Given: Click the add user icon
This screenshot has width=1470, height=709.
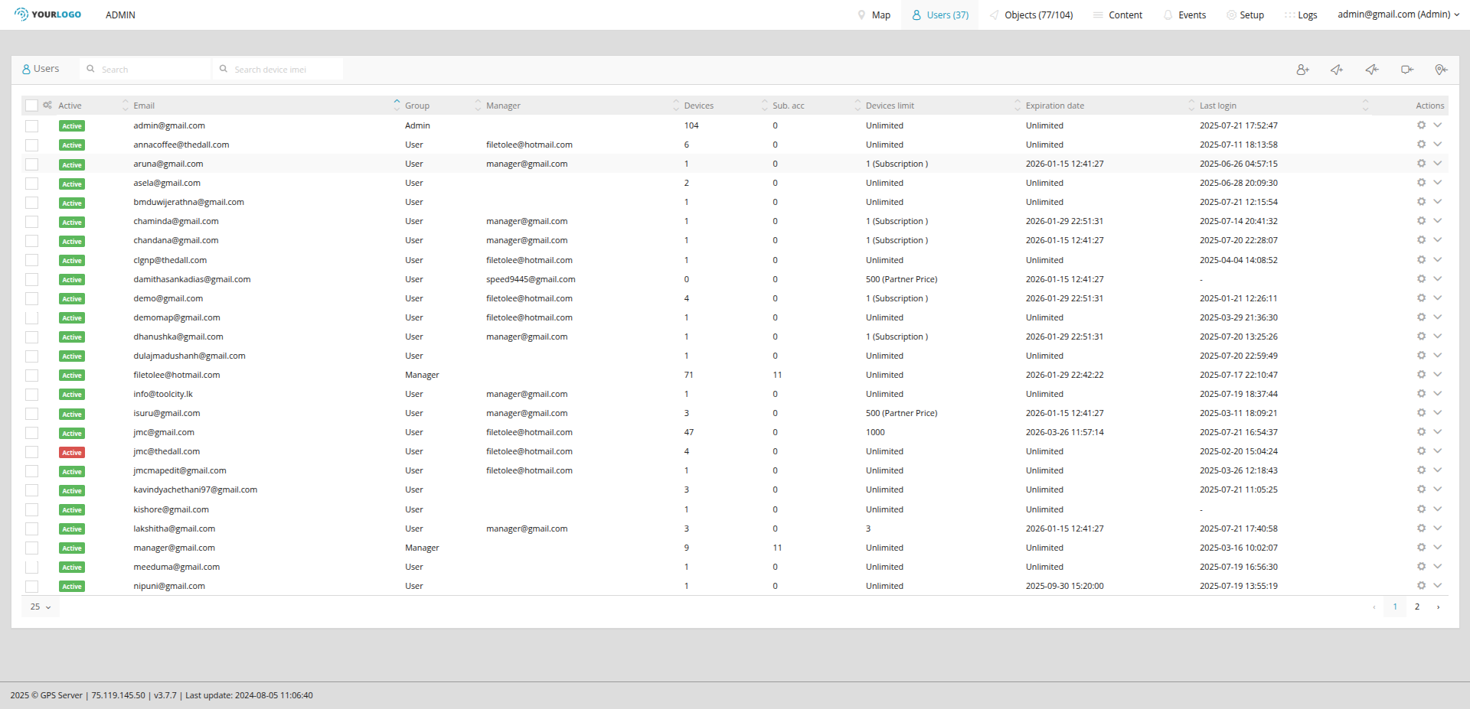Looking at the screenshot, I should [x=1302, y=70].
